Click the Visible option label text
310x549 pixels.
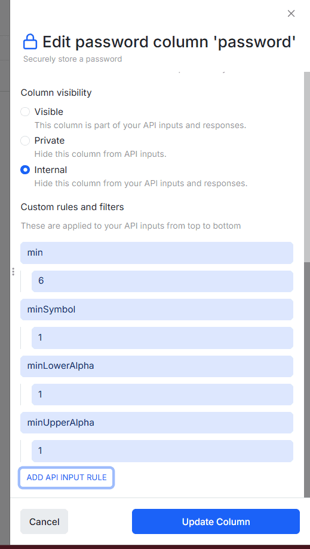click(x=48, y=112)
